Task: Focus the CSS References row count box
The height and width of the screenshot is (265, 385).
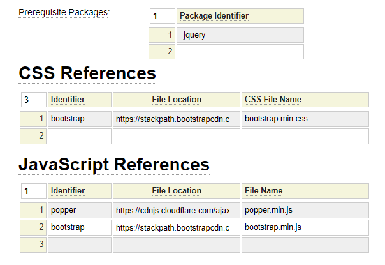Action: 33,100
